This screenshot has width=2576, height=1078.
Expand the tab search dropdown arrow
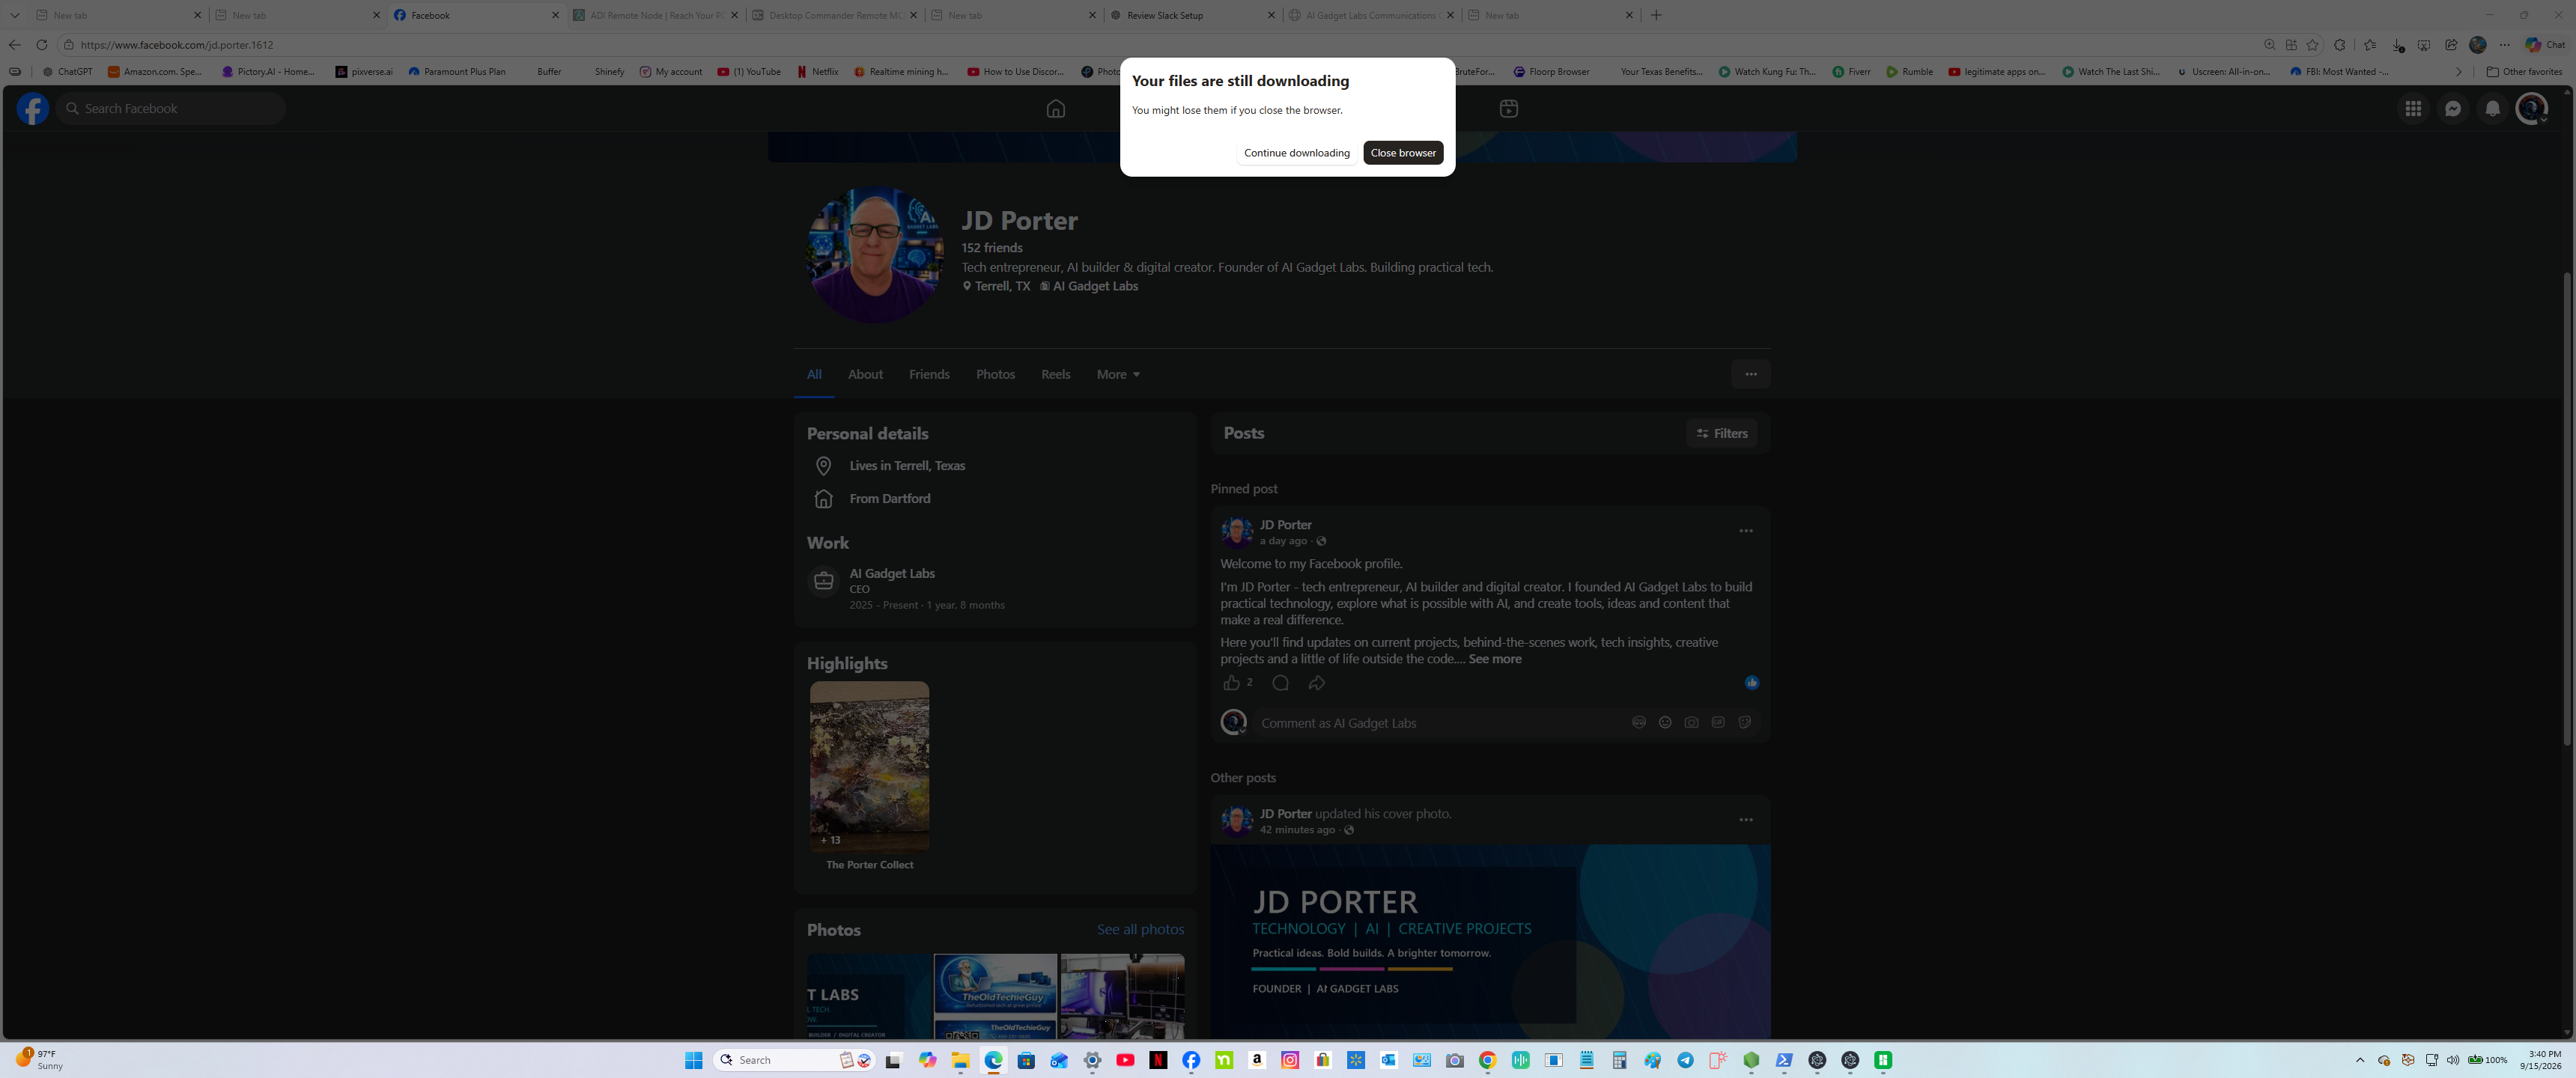[x=15, y=15]
